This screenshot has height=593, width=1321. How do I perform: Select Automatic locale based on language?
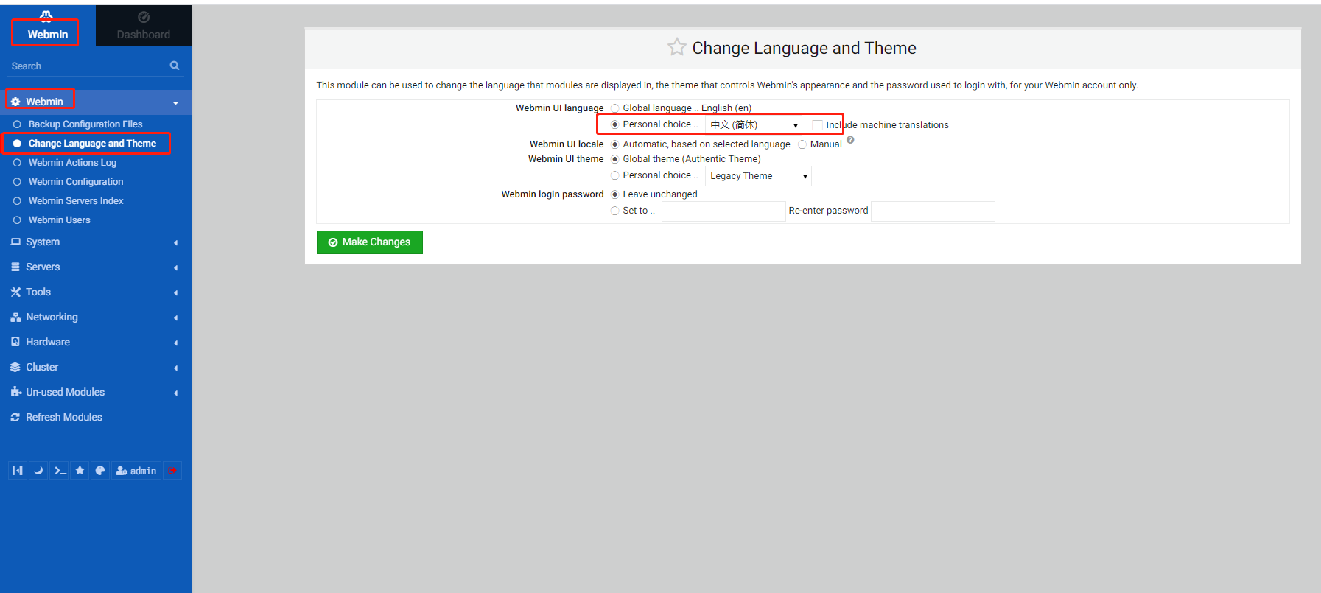coord(614,144)
